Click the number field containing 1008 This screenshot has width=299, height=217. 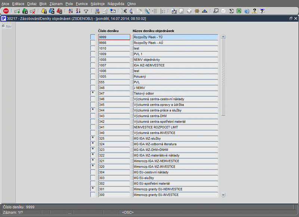click(114, 59)
